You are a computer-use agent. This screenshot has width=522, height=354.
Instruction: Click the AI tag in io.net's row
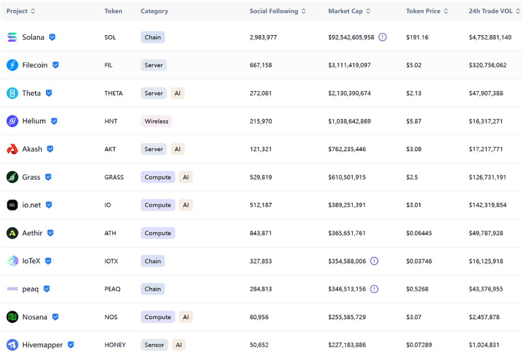tap(186, 205)
